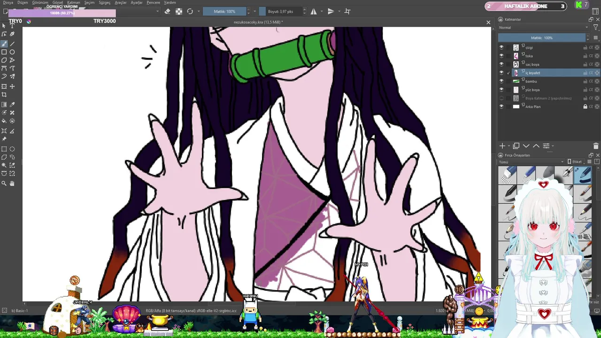Viewport: 601px width, 338px height.
Task: Select the gradient tool
Action: (4, 105)
